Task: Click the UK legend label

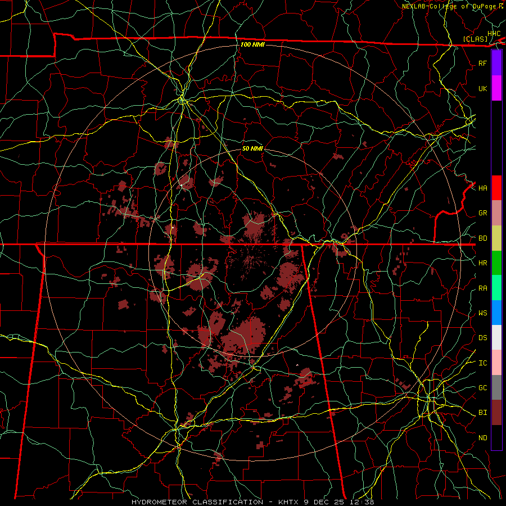Action: (483, 88)
